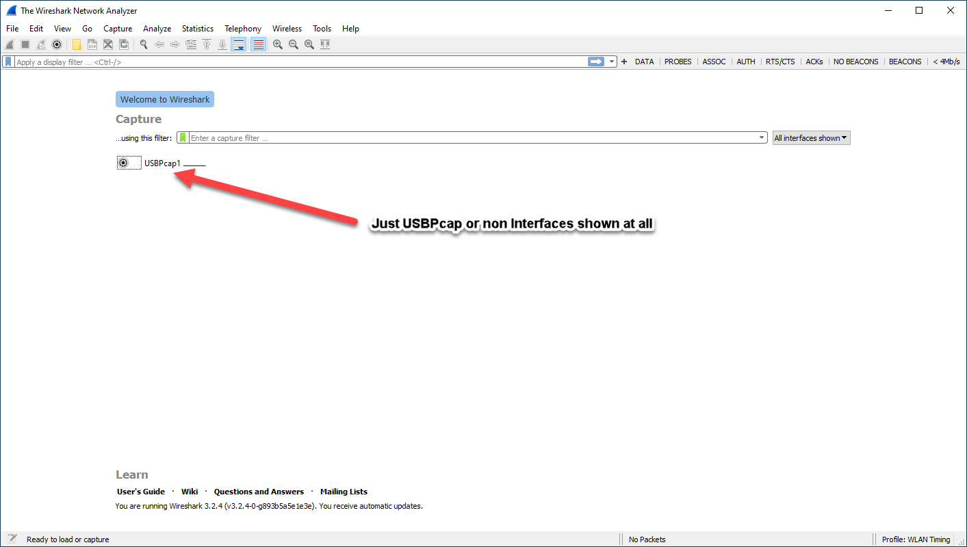Screen dimensions: 967x547
Task: Click the Profile: WLAN Timing status item
Action: point(916,539)
